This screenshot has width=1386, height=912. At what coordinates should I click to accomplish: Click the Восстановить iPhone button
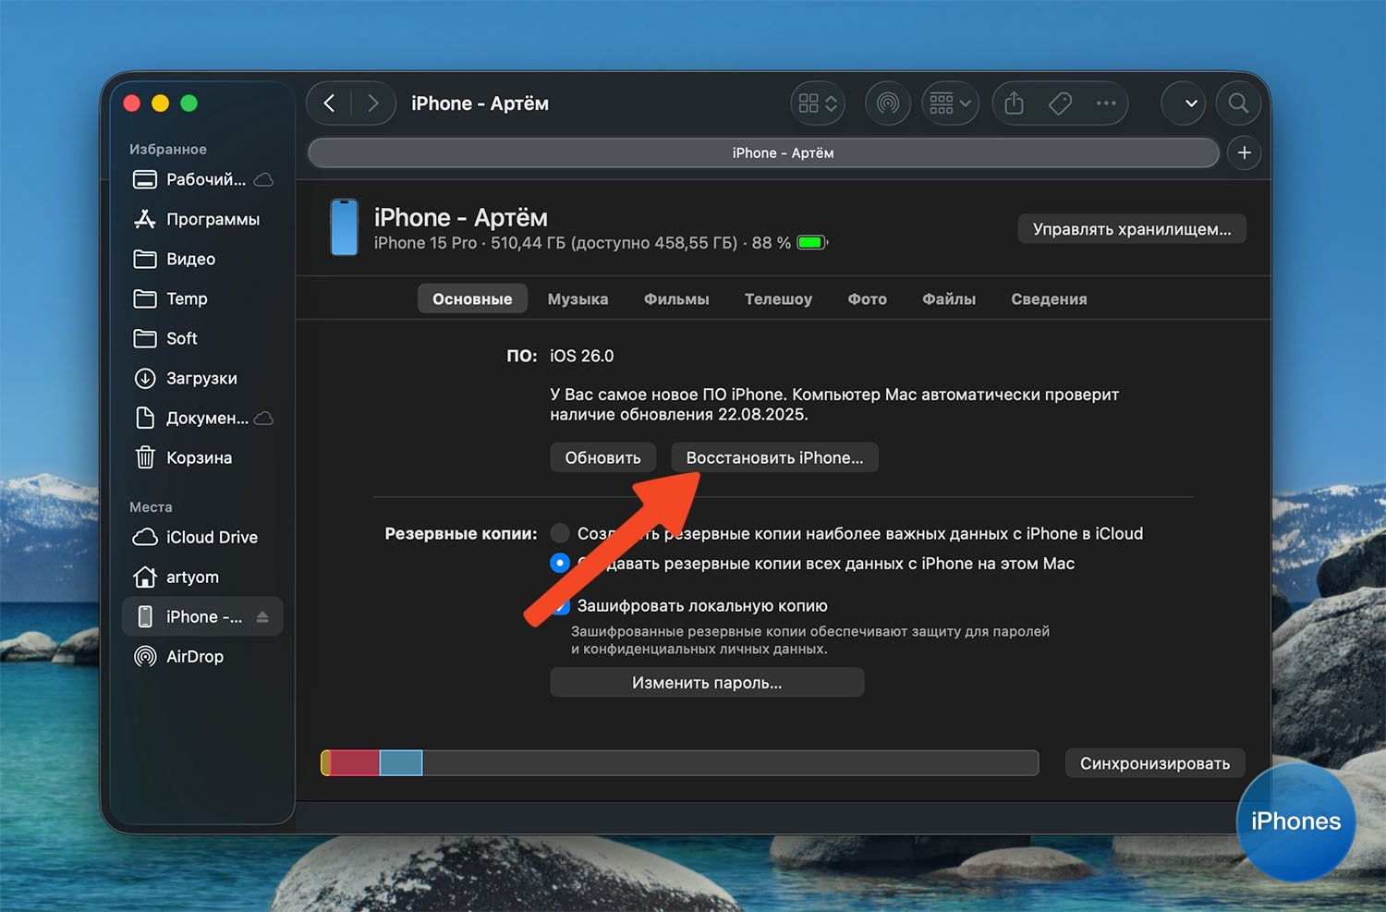coord(774,458)
